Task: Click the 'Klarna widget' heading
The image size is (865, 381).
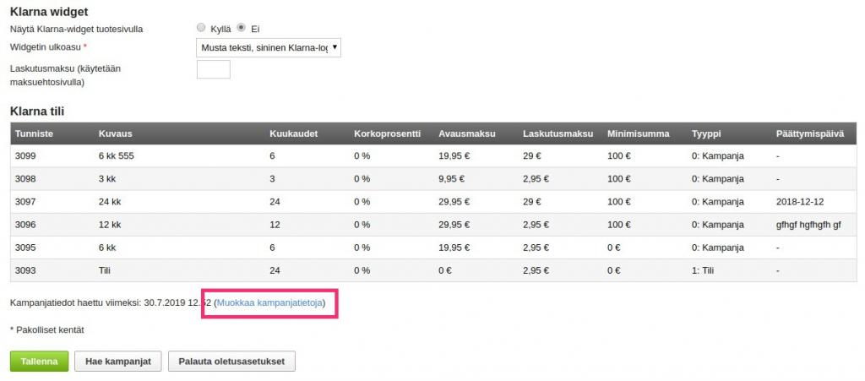Action: [x=49, y=11]
